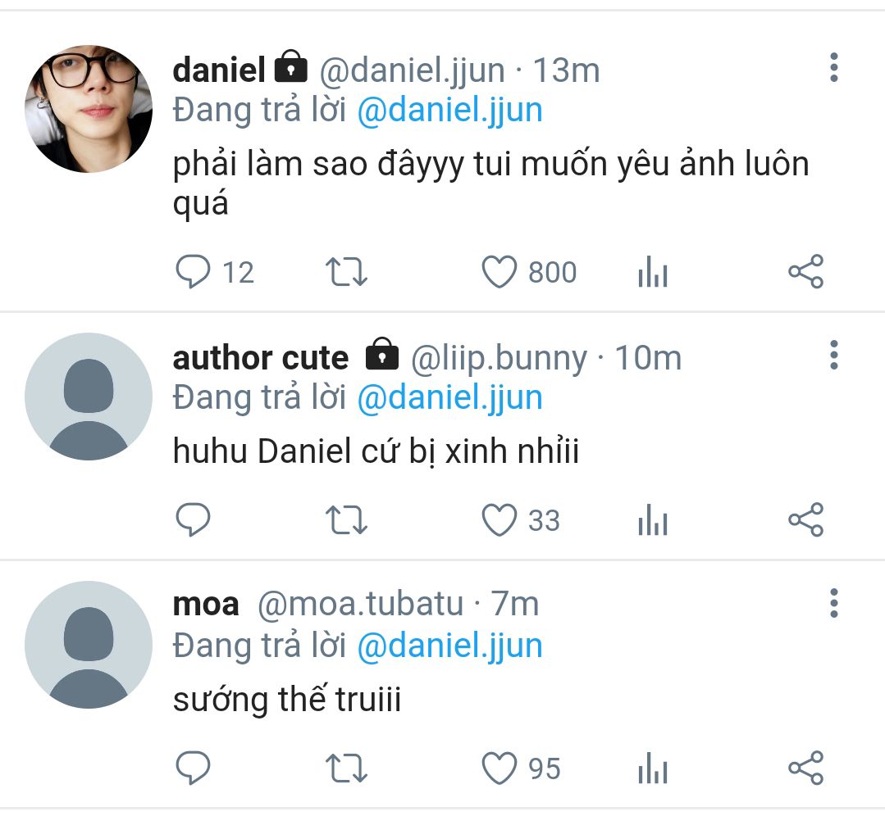The height and width of the screenshot is (816, 885).
Task: Like moa's tweet with 95 likes
Action: point(500,768)
